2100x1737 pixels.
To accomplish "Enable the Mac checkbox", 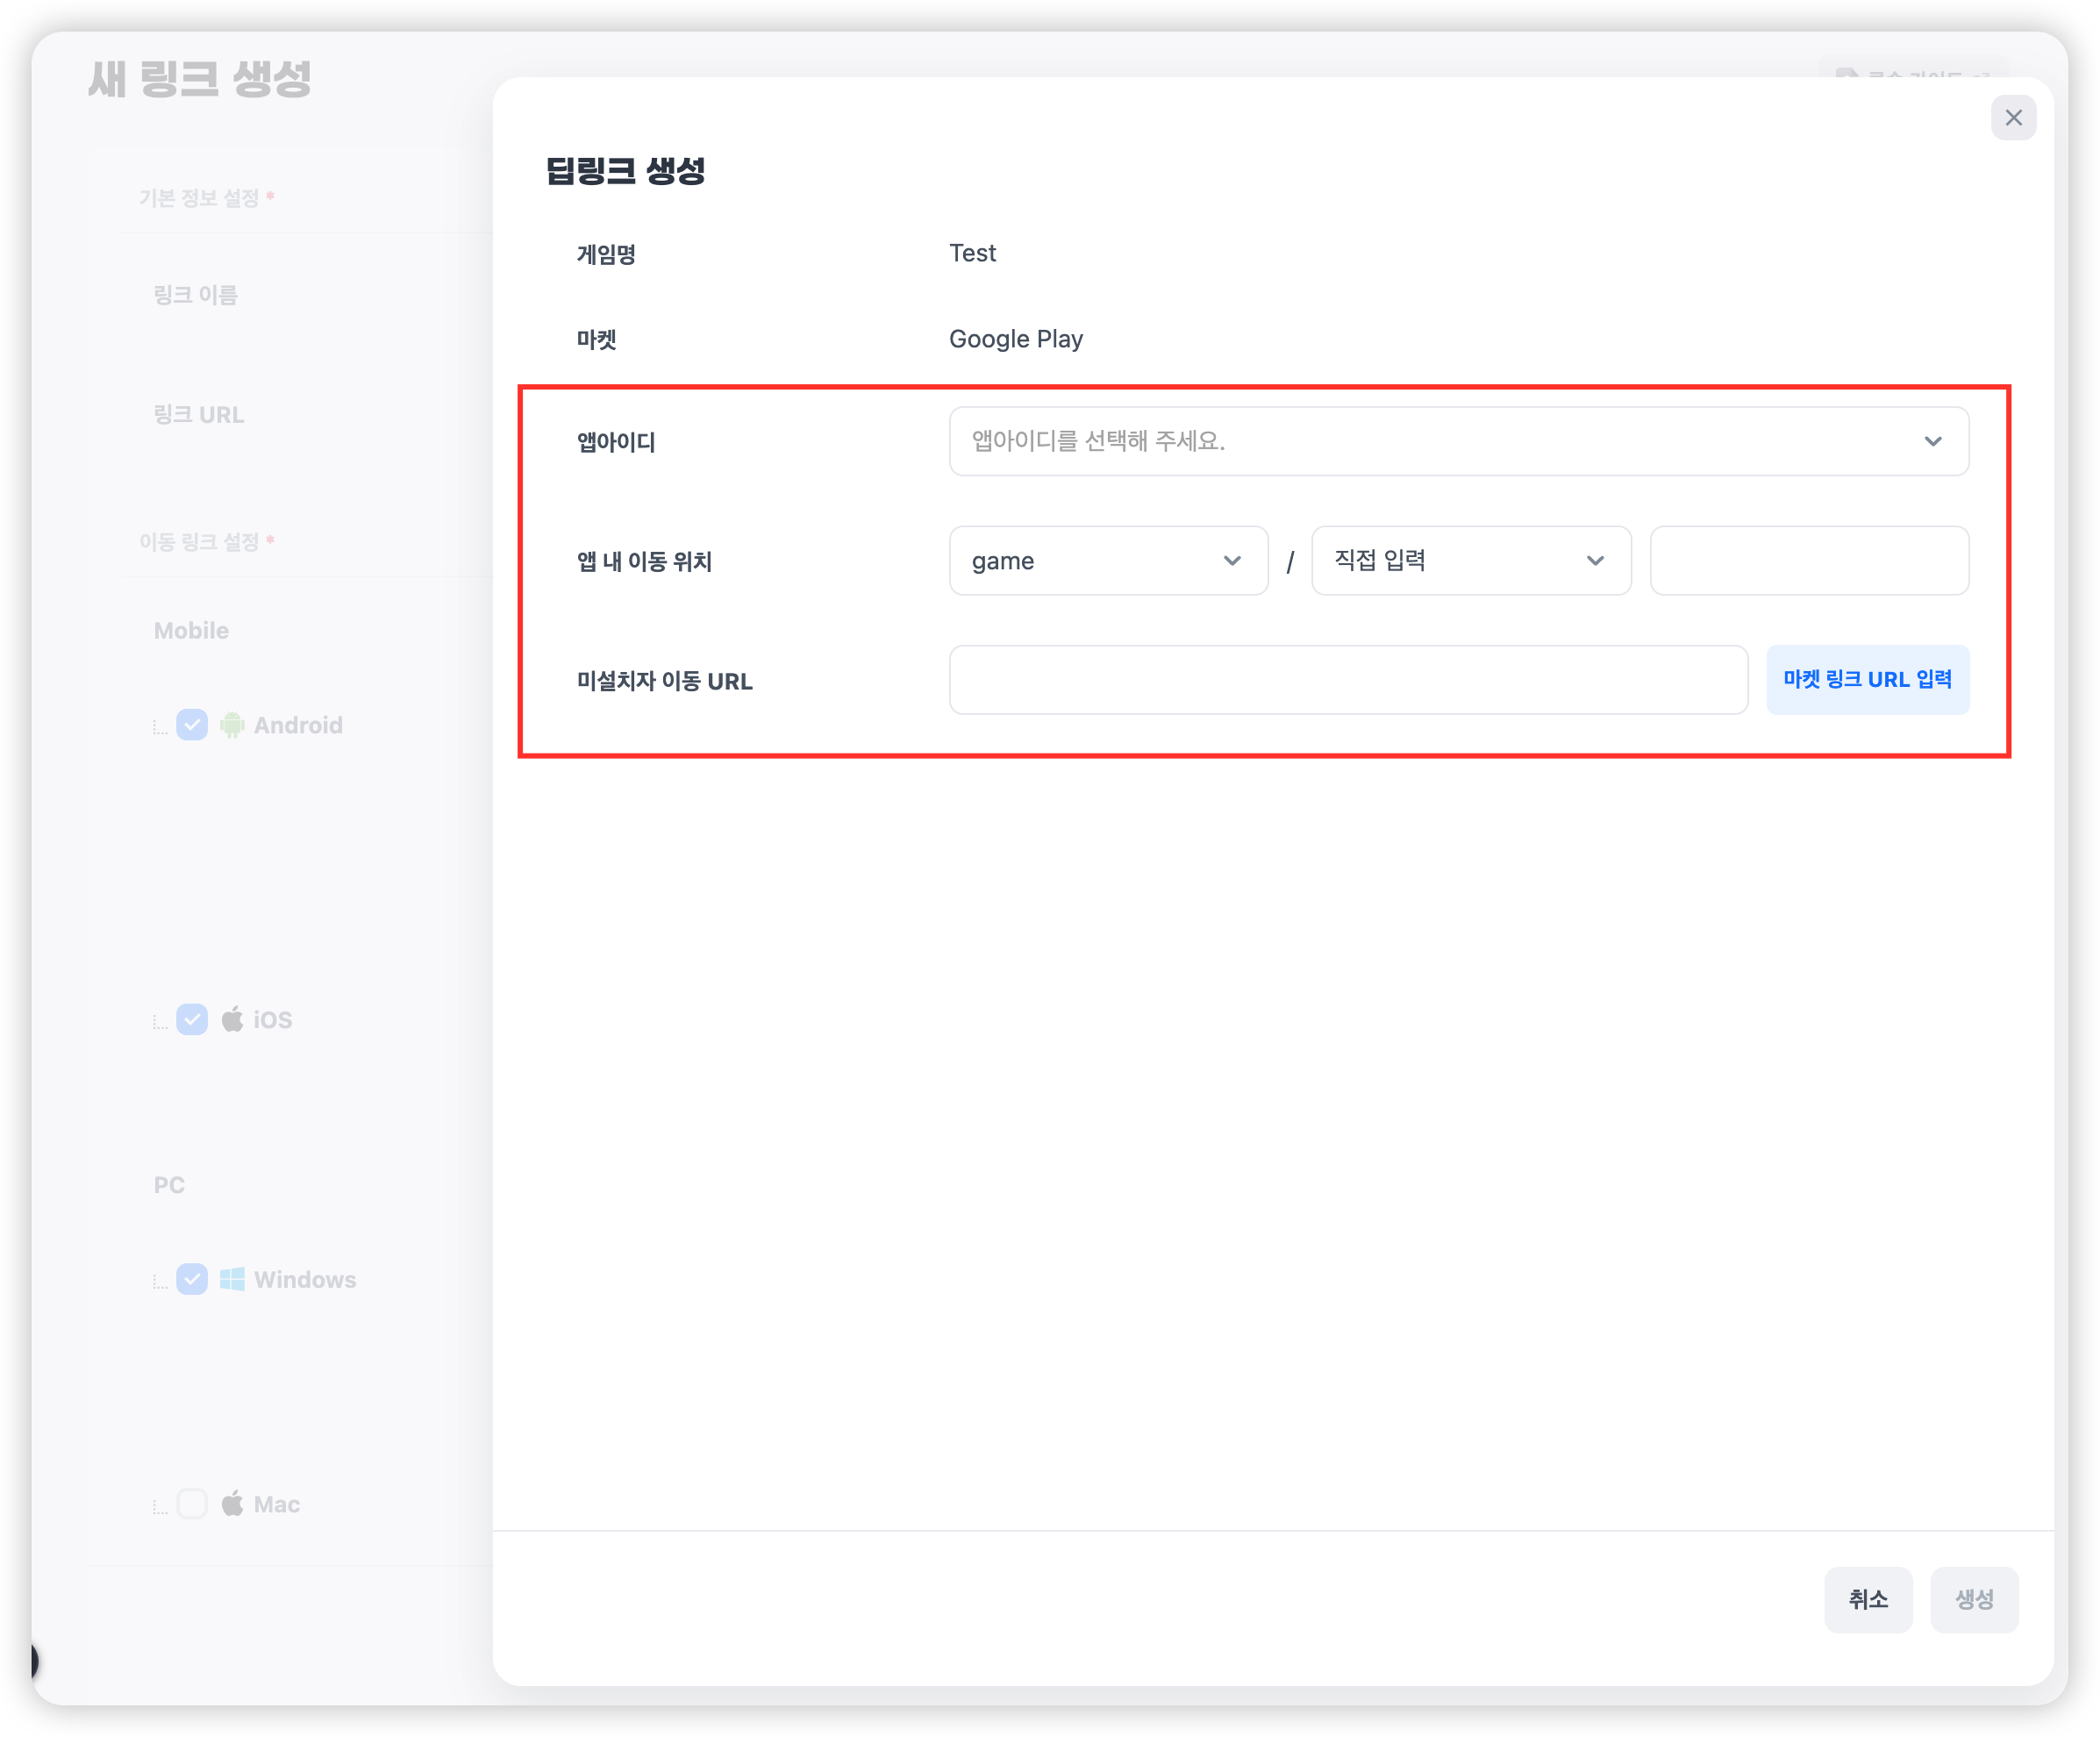I will [192, 1504].
